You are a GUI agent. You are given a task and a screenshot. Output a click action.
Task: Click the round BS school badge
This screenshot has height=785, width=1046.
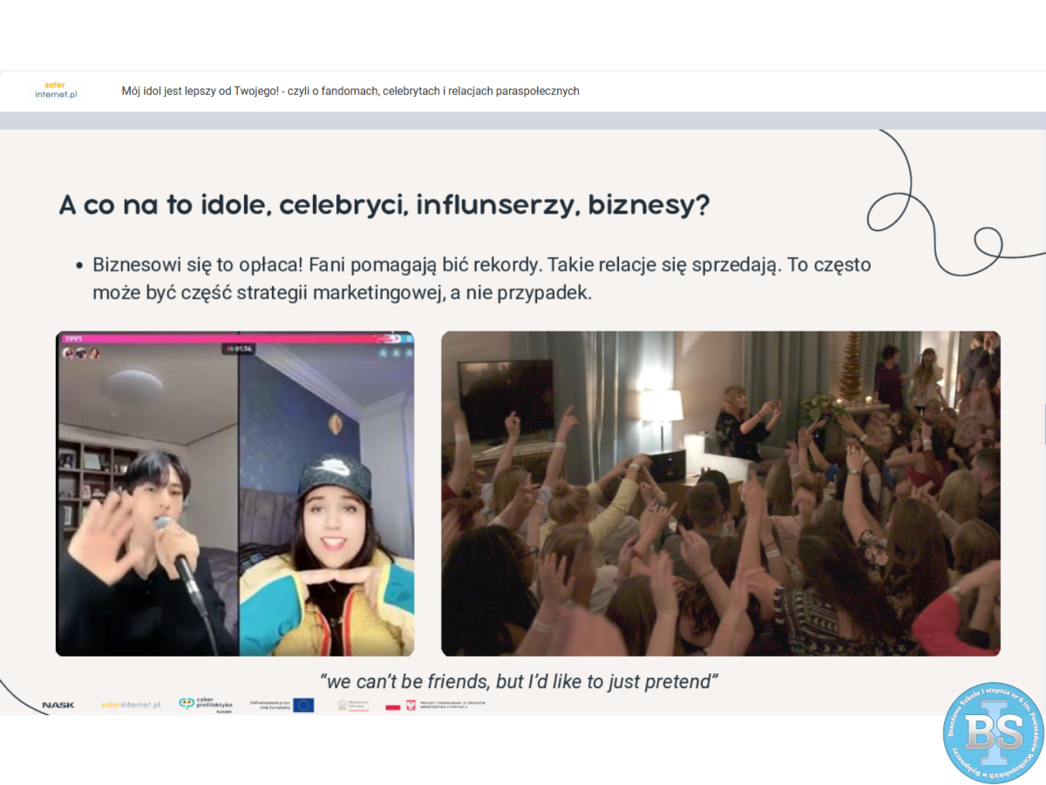pos(992,733)
